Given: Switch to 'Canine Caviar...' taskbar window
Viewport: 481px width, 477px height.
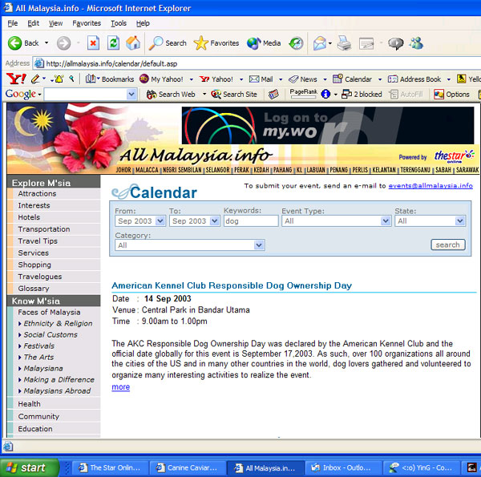Looking at the screenshot, I should pyautogui.click(x=188, y=468).
